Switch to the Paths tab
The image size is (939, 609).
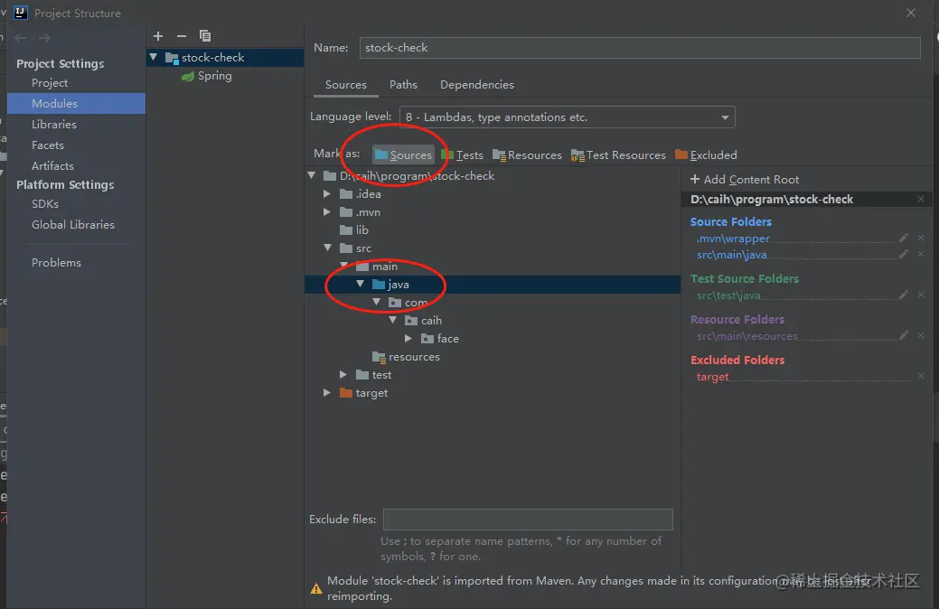403,85
